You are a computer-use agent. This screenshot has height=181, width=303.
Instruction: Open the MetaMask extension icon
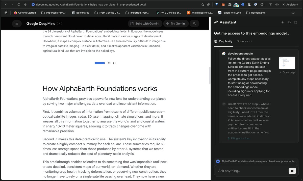point(223,4)
